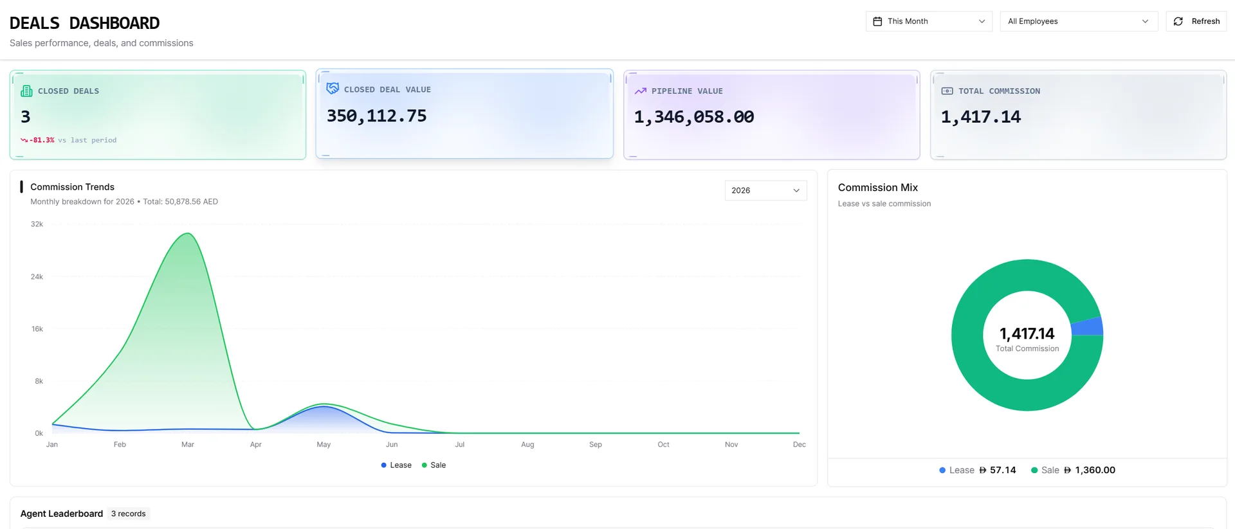The width and height of the screenshot is (1235, 529).
Task: Click the Agent Leaderboard heading
Action: click(x=62, y=514)
